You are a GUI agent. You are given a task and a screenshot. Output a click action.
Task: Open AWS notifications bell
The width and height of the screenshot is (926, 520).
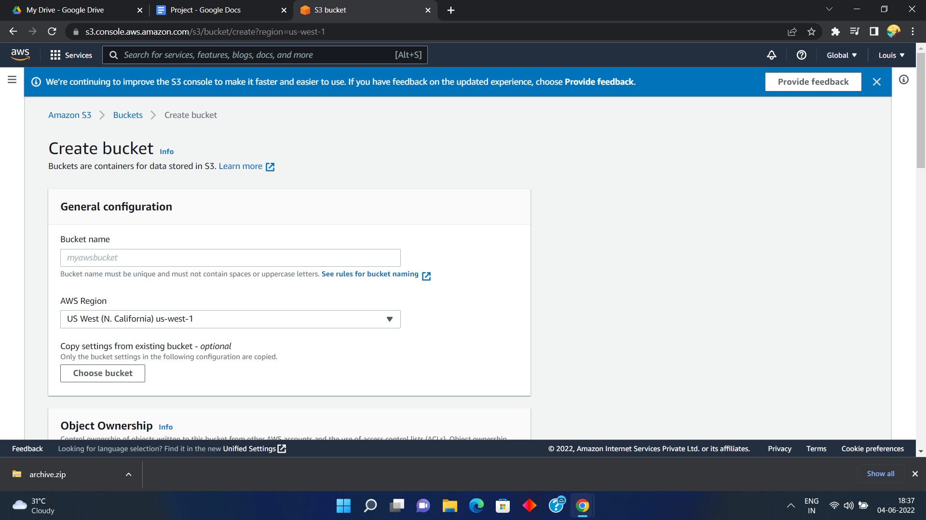(x=772, y=55)
